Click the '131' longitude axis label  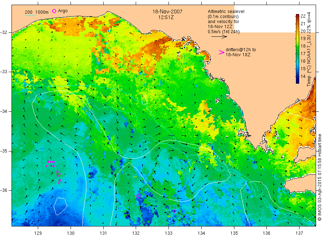click(103, 233)
